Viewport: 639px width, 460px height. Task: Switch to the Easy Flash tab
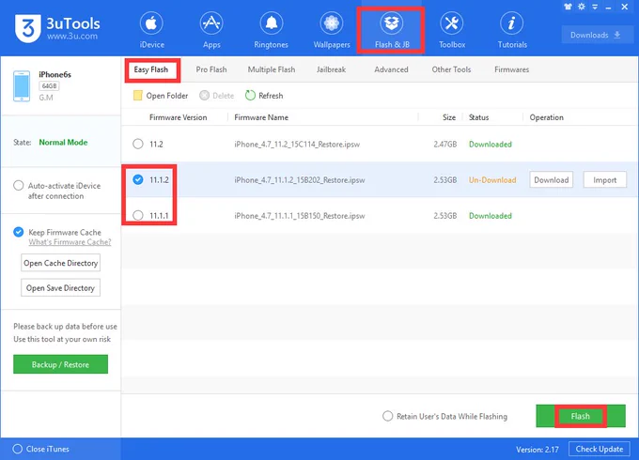pyautogui.click(x=151, y=69)
